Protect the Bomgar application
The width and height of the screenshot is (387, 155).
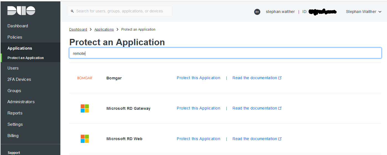coord(198,78)
